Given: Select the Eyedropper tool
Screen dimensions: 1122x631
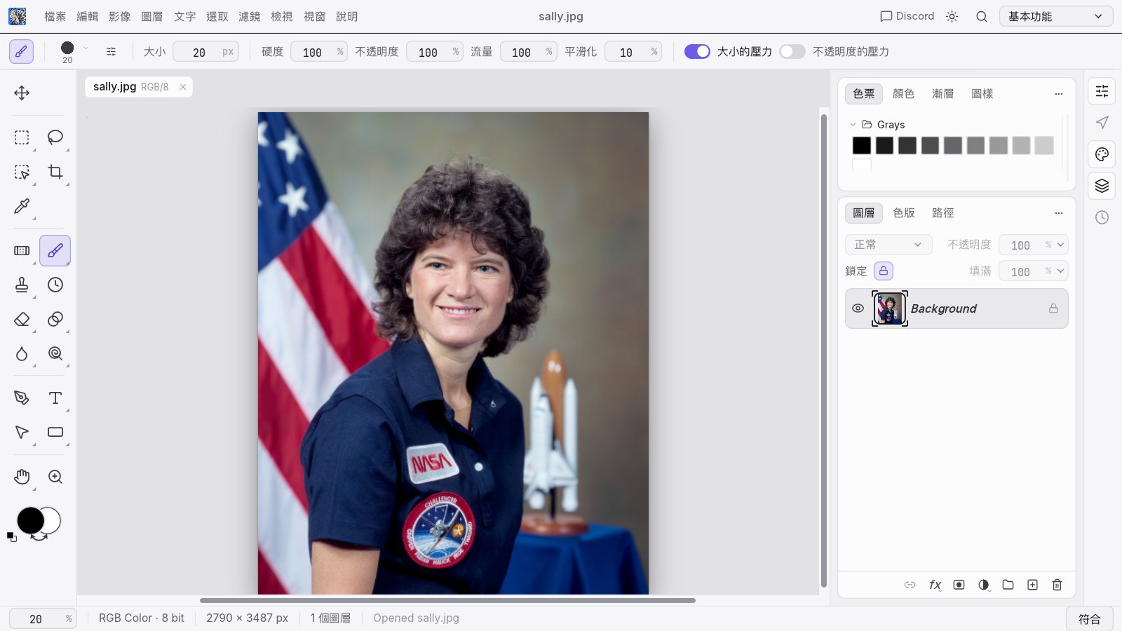Looking at the screenshot, I should click(x=22, y=206).
